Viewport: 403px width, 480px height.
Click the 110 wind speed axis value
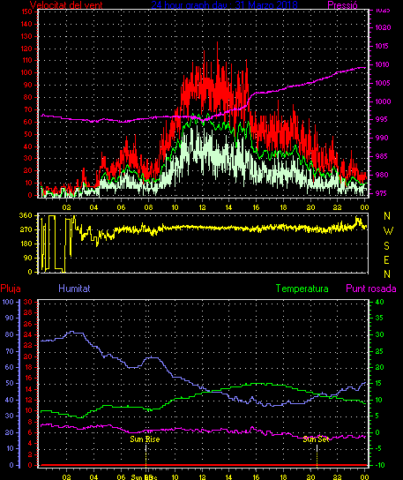(27, 60)
